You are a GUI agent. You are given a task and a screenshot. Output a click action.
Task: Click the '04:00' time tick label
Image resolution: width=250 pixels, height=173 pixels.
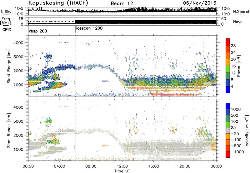click(59, 166)
